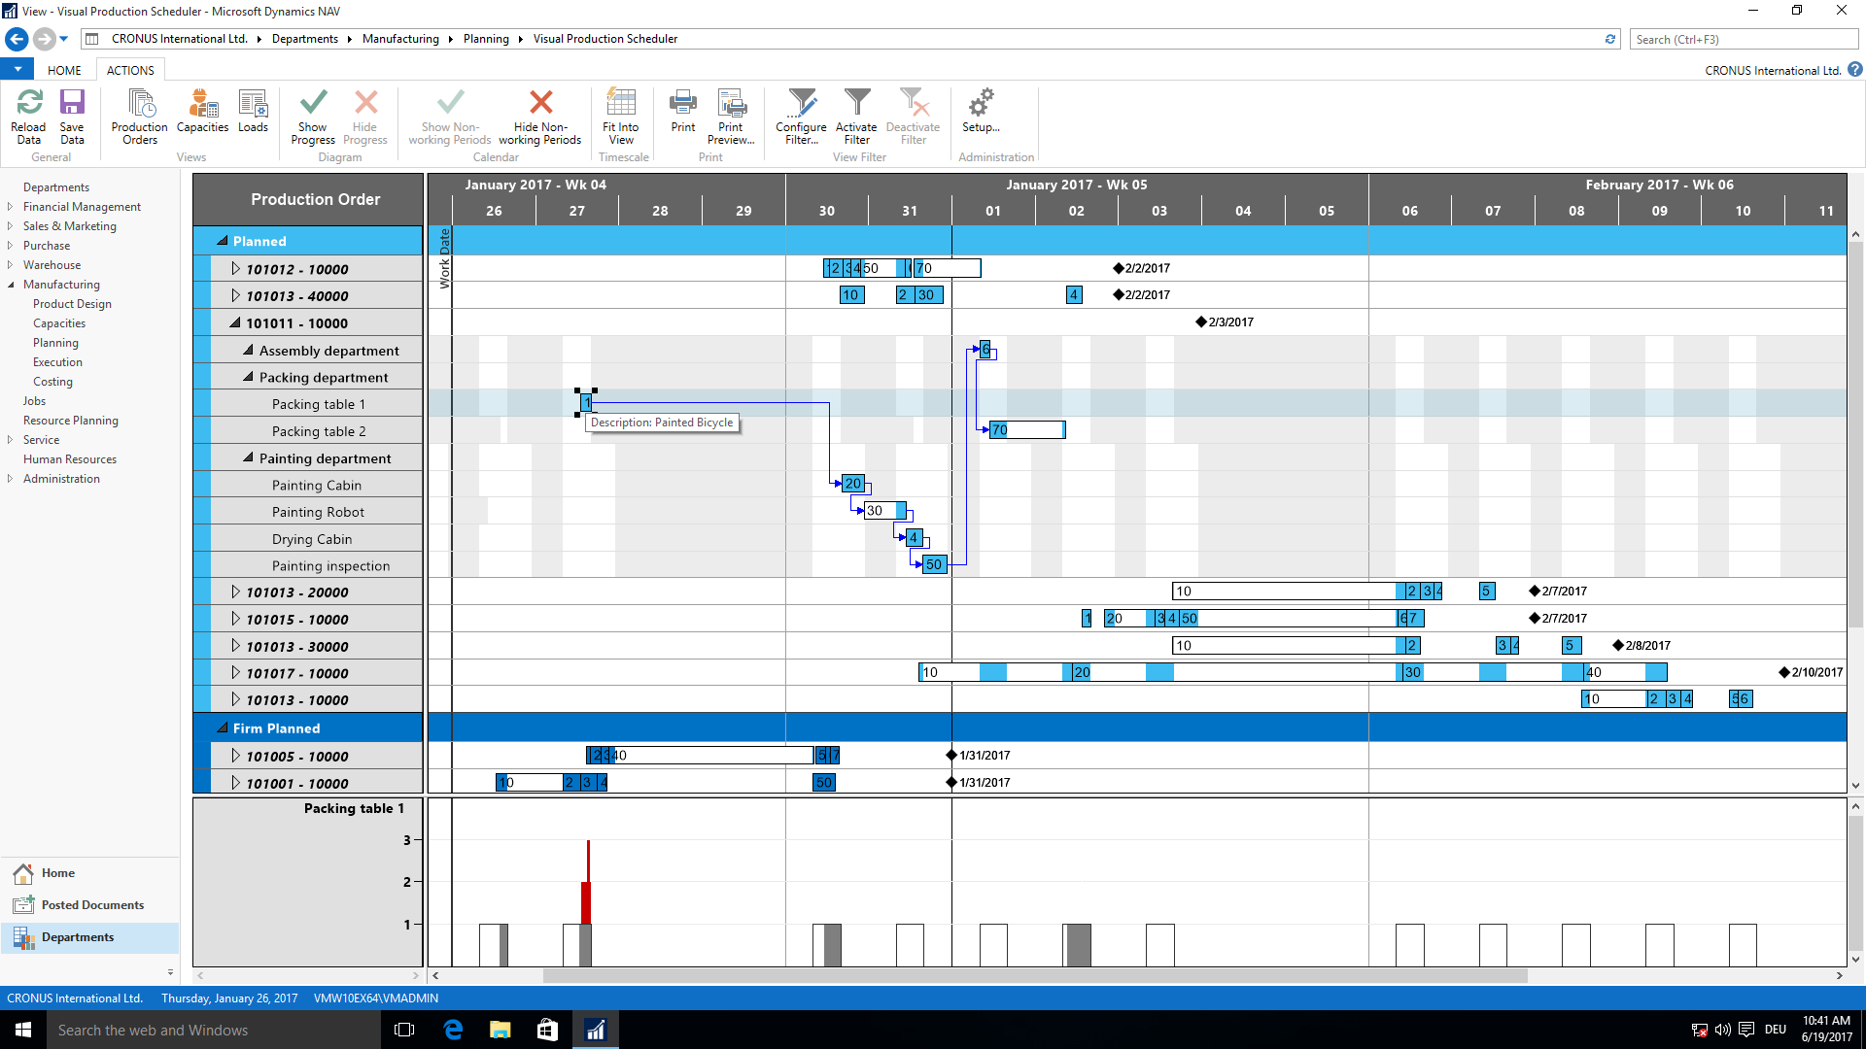Expand production order 101012 - 10000
The image size is (1866, 1049).
(x=235, y=268)
